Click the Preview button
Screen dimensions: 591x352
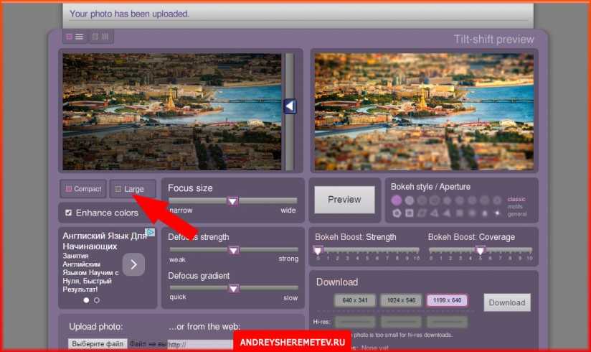click(344, 200)
